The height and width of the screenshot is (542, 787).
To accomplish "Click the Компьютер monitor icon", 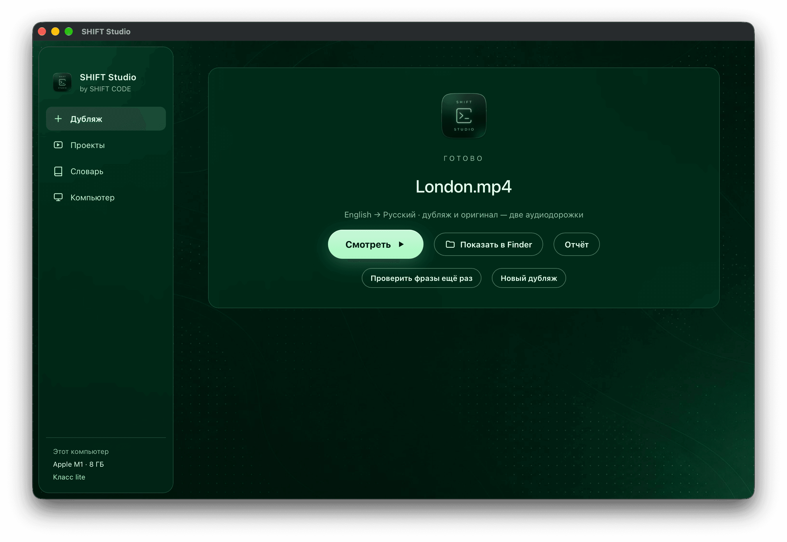I will point(58,197).
